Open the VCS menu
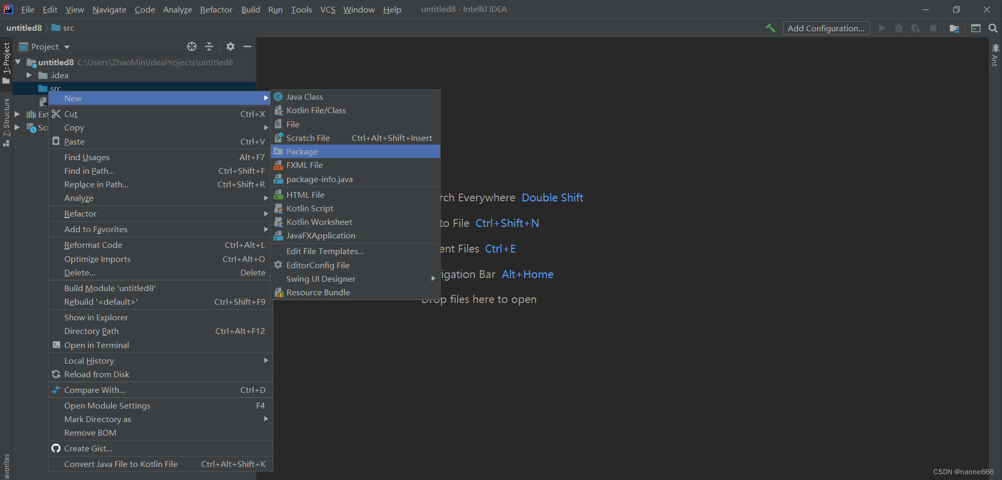This screenshot has width=1002, height=480. (x=328, y=9)
